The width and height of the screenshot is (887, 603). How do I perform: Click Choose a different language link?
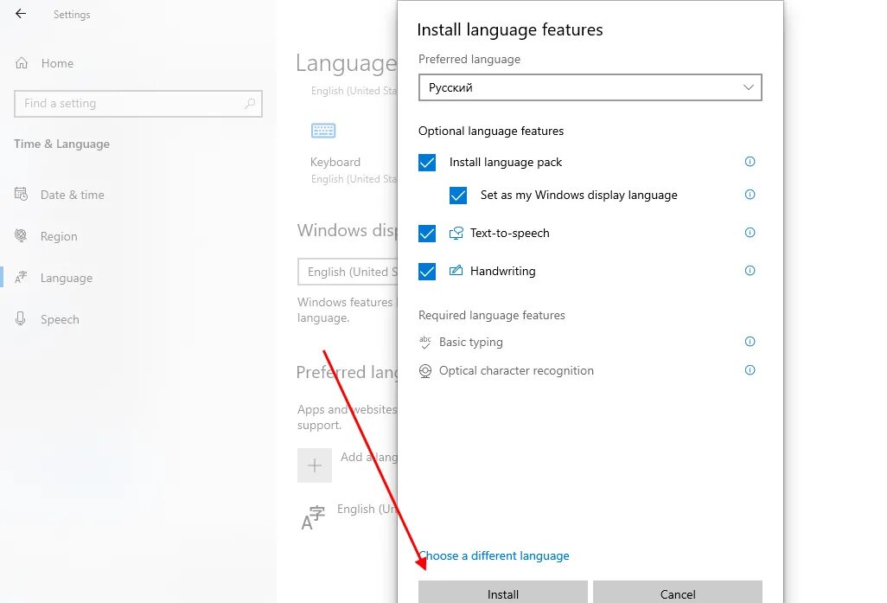tap(494, 555)
